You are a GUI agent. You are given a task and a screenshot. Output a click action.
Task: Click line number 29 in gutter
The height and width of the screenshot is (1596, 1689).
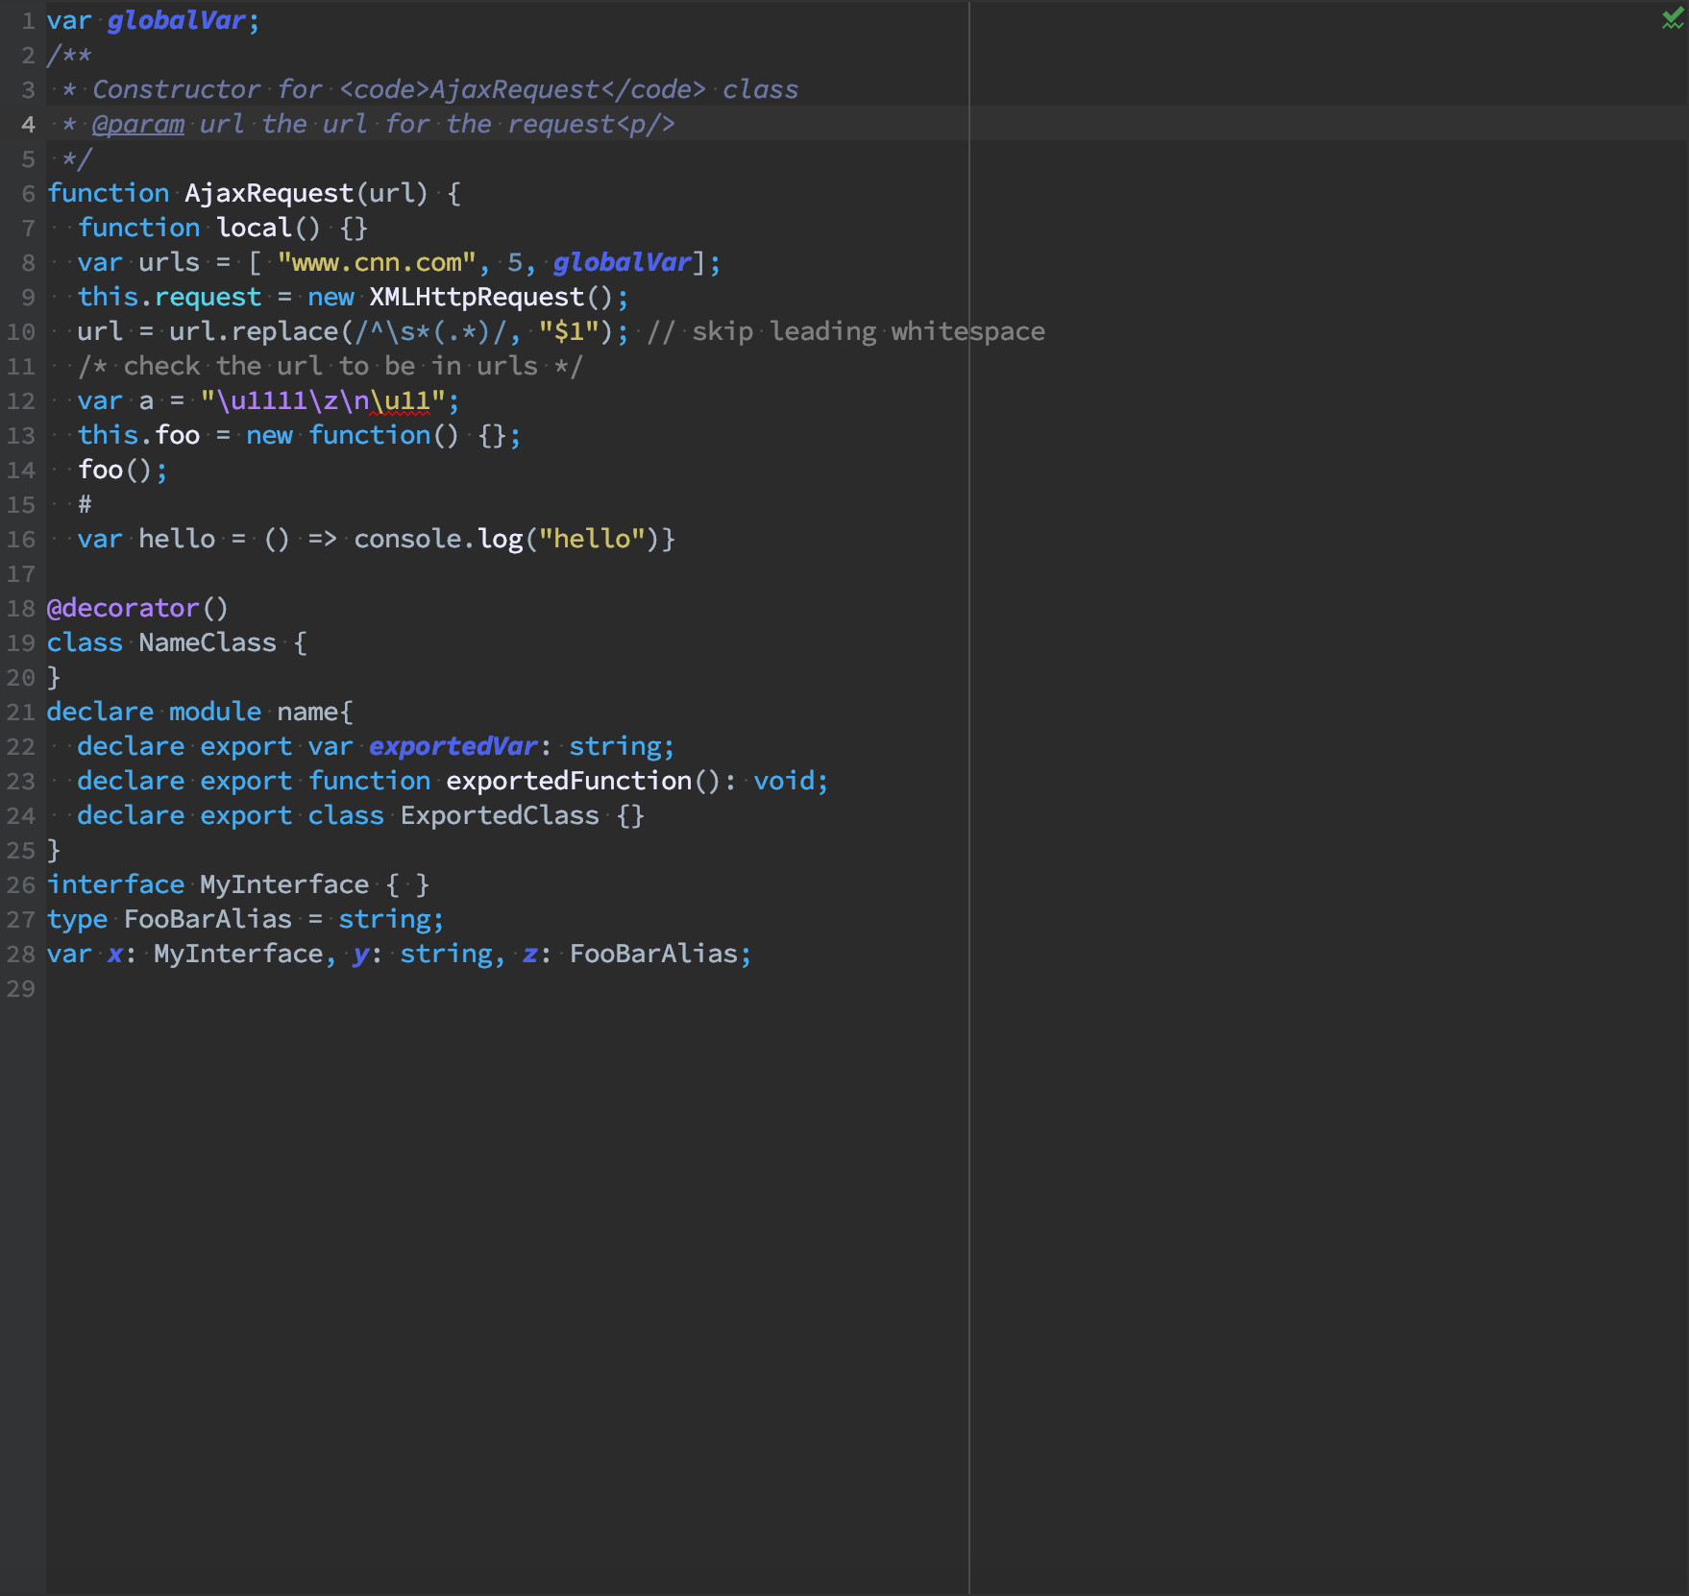click(x=21, y=988)
